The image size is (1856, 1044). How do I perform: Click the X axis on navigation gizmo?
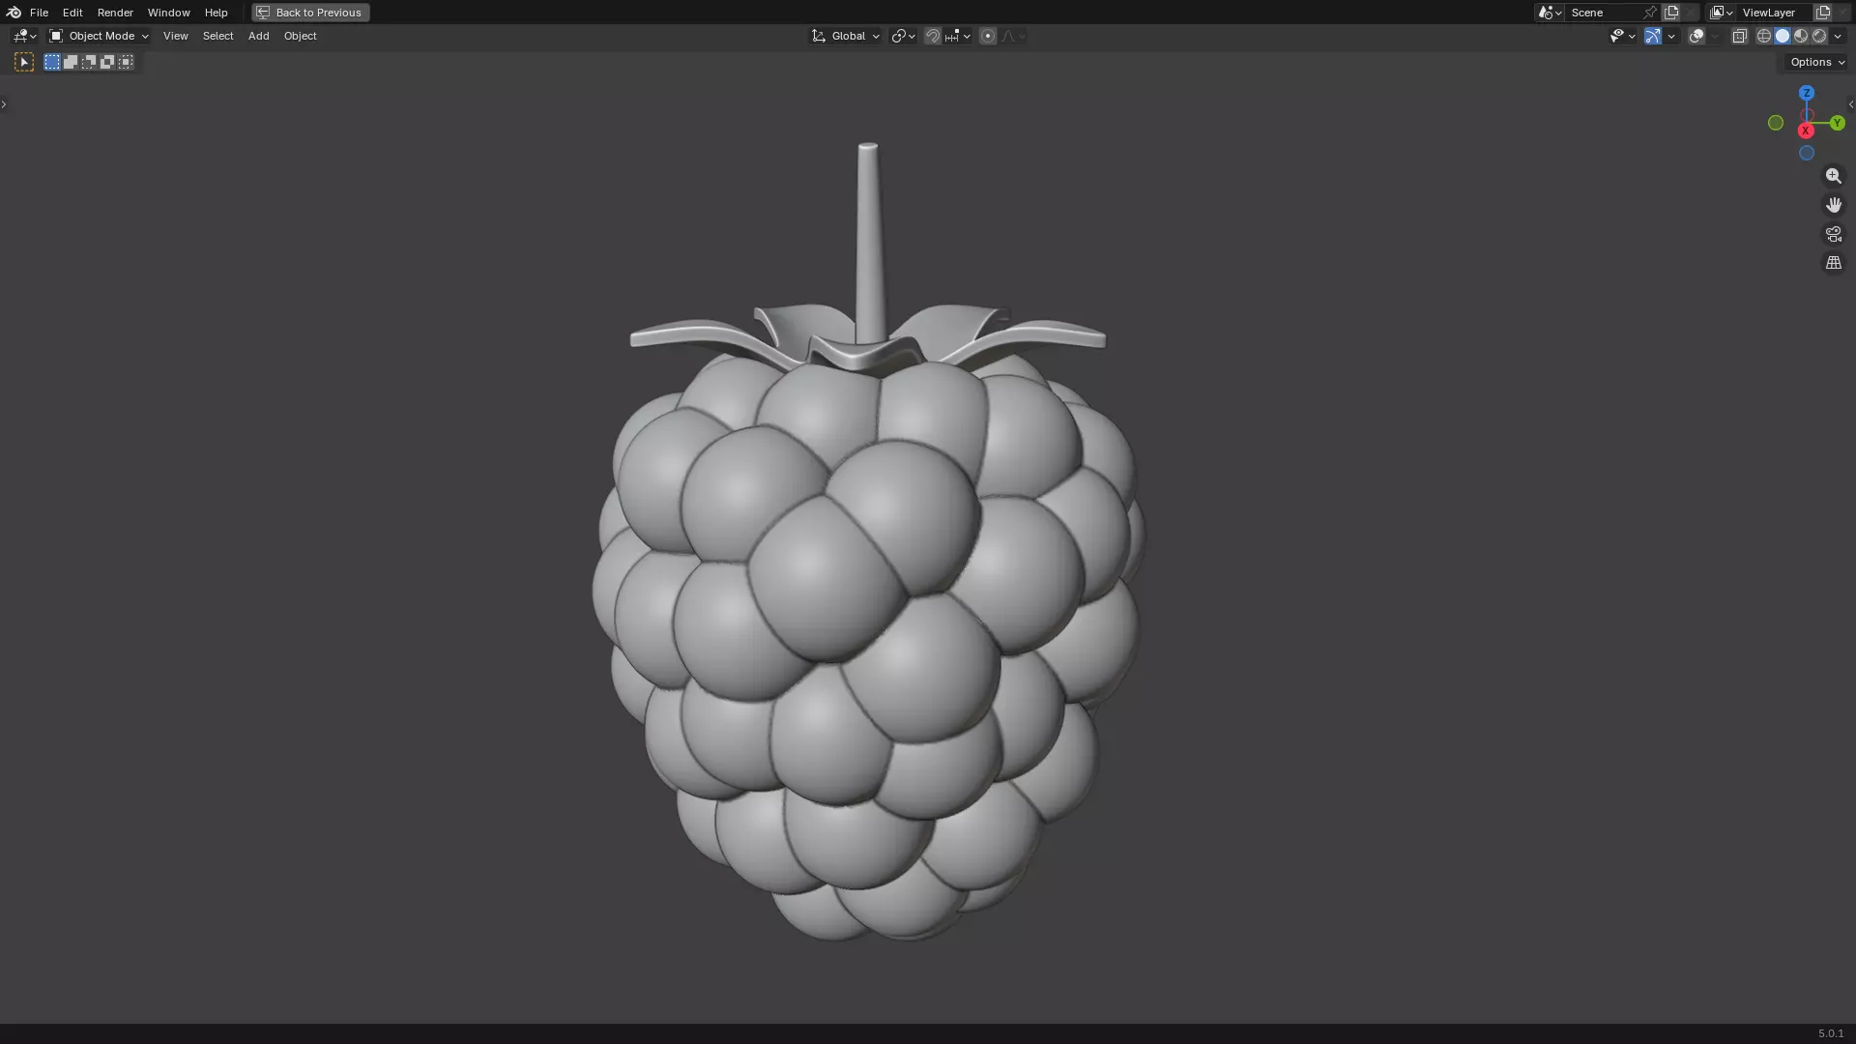tap(1805, 130)
